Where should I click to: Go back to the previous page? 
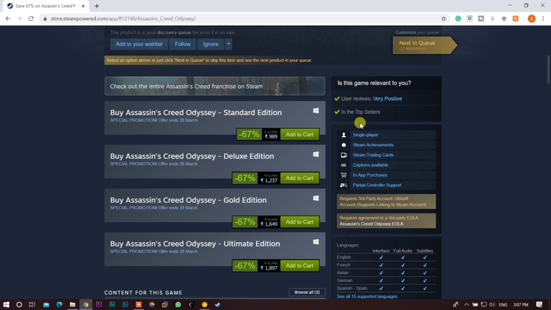(x=8, y=19)
